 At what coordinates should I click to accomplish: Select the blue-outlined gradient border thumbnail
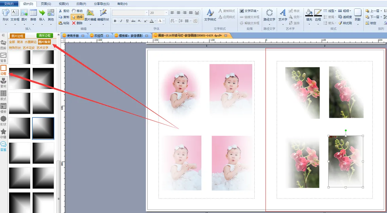[43, 128]
